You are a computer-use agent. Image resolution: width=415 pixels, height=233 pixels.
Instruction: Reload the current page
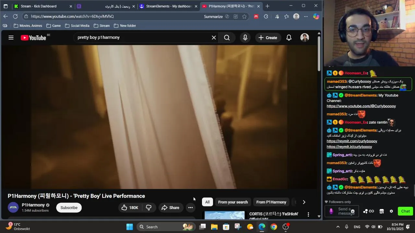coord(15,17)
